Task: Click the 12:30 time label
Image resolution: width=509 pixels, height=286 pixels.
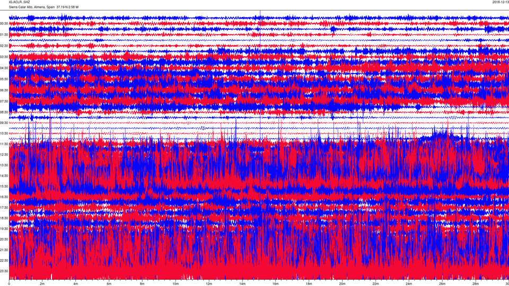Action: click(x=4, y=155)
